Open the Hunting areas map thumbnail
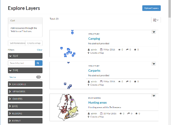 [x=68, y=107]
